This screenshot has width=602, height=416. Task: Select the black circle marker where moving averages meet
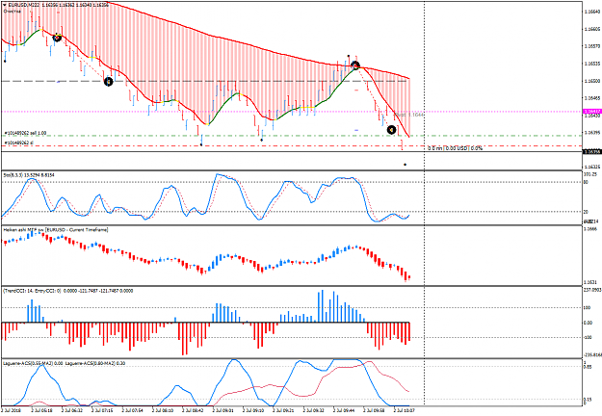tap(355, 65)
